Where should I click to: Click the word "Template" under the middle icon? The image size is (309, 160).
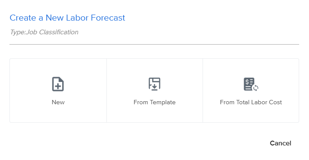(x=163, y=103)
